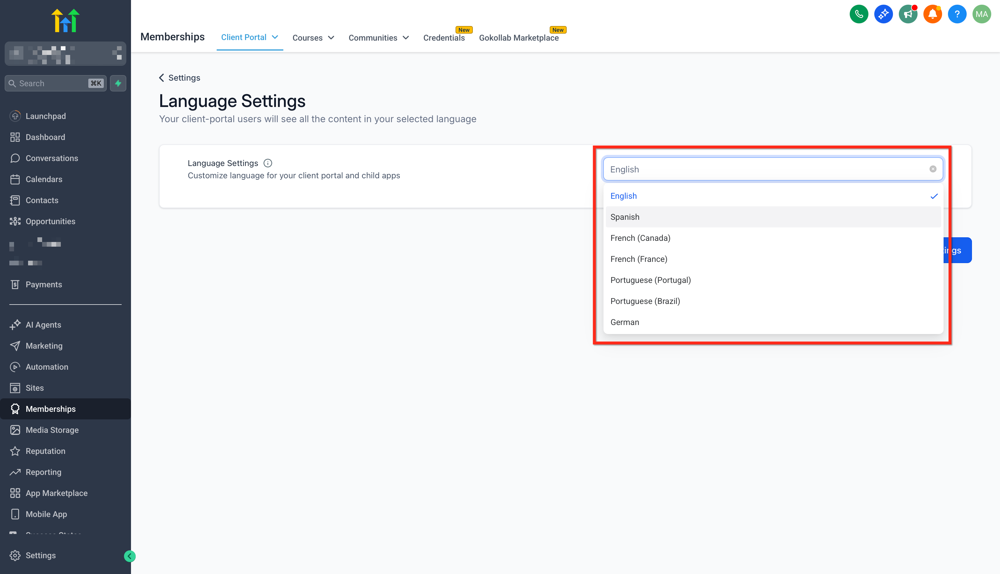Select French (Canada) language option
The height and width of the screenshot is (574, 1000).
640,238
